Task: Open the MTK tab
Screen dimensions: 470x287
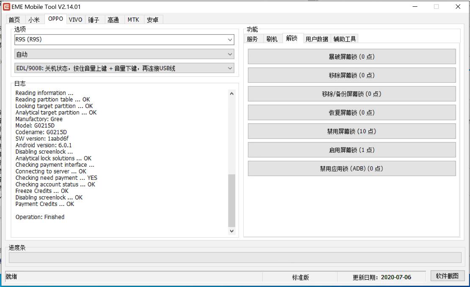Action: click(x=133, y=20)
